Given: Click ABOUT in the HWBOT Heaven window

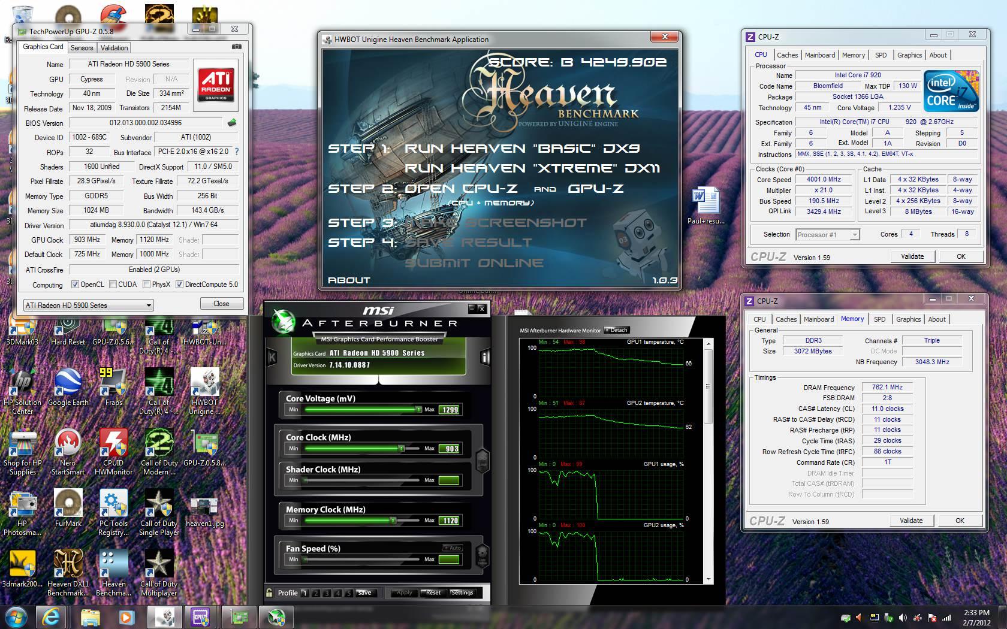Looking at the screenshot, I should tap(349, 280).
